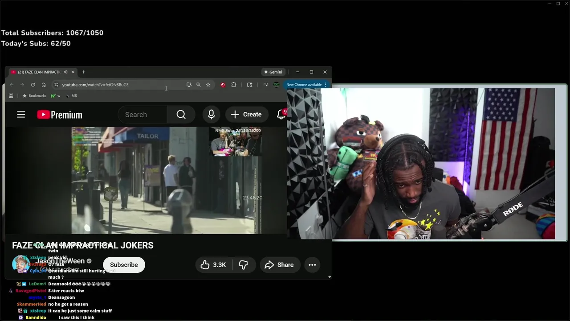
Task: Minimize the Chrome browser window
Action: click(297, 72)
